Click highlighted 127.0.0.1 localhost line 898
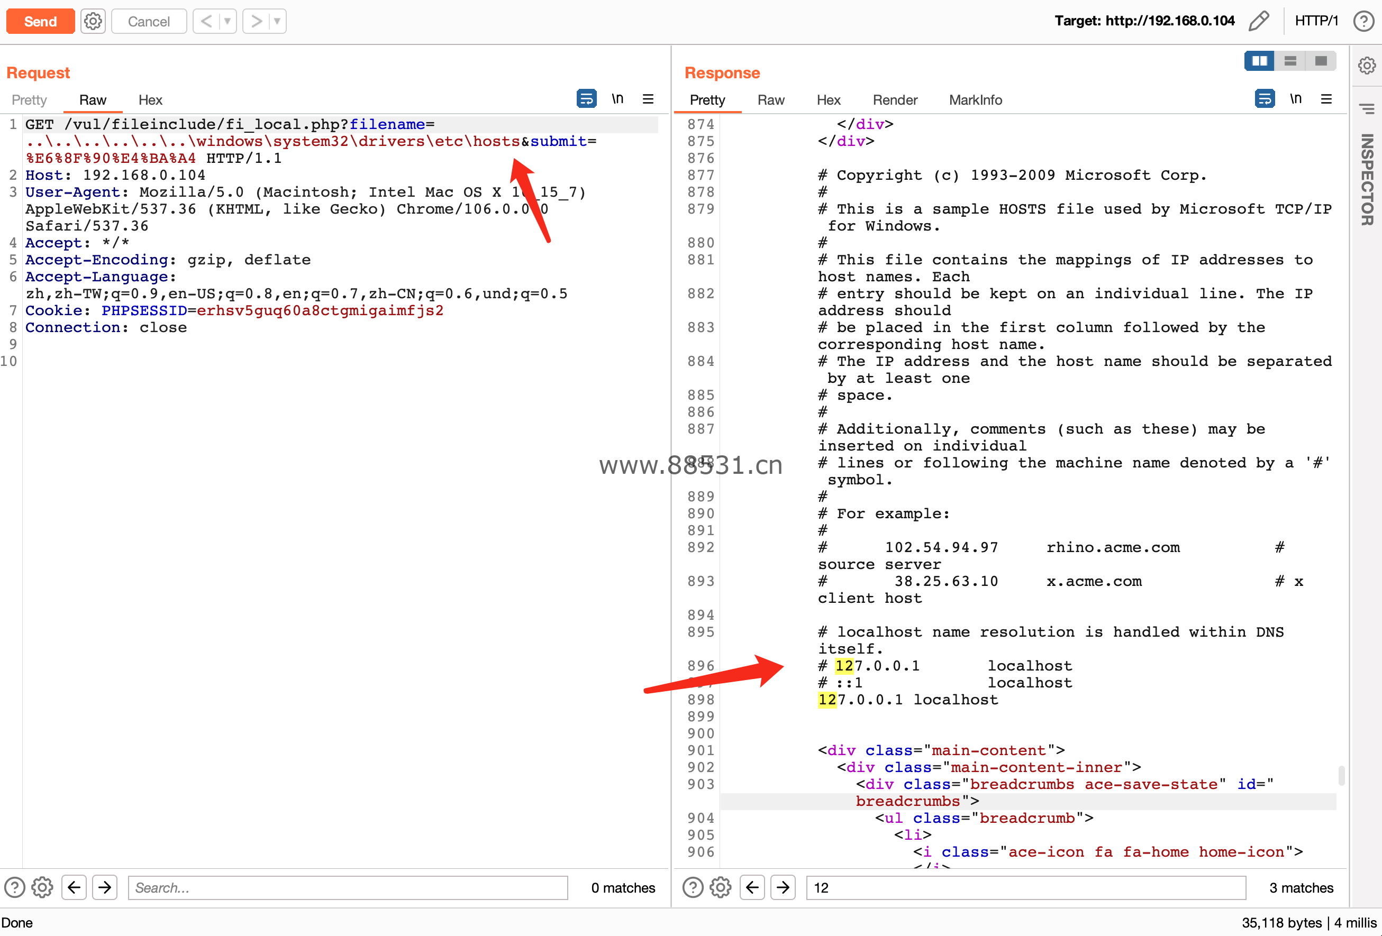1382x936 pixels. [x=908, y=700]
